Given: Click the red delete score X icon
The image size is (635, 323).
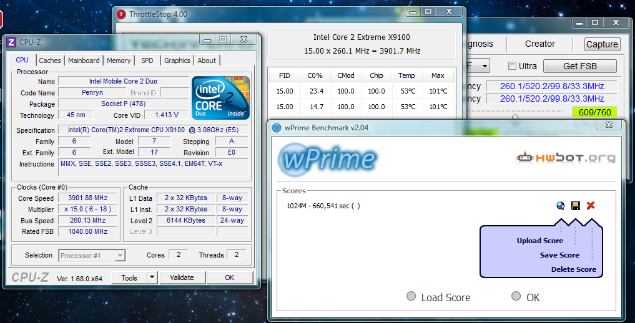Looking at the screenshot, I should 591,206.
